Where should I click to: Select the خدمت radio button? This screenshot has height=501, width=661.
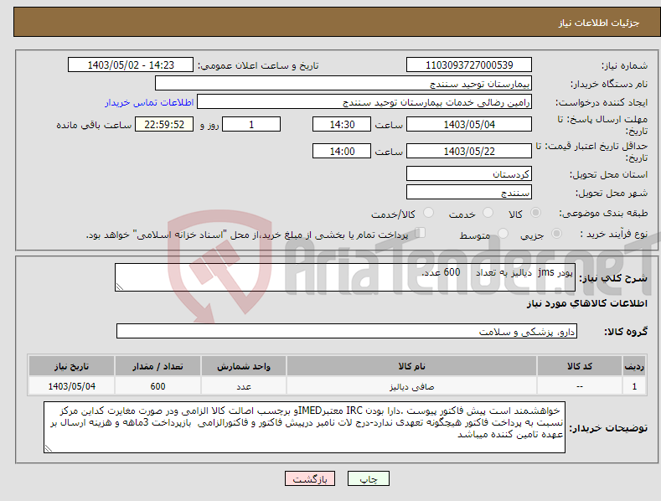click(488, 213)
